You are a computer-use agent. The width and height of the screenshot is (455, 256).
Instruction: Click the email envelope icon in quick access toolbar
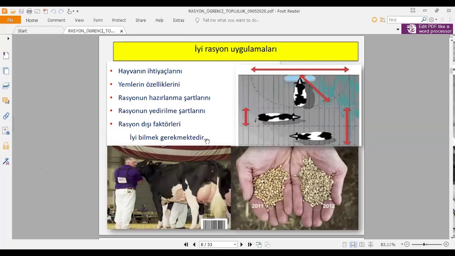tap(37, 11)
